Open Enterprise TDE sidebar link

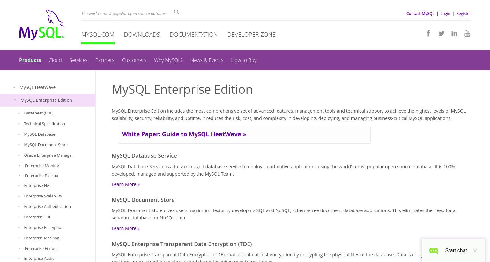coord(38,217)
